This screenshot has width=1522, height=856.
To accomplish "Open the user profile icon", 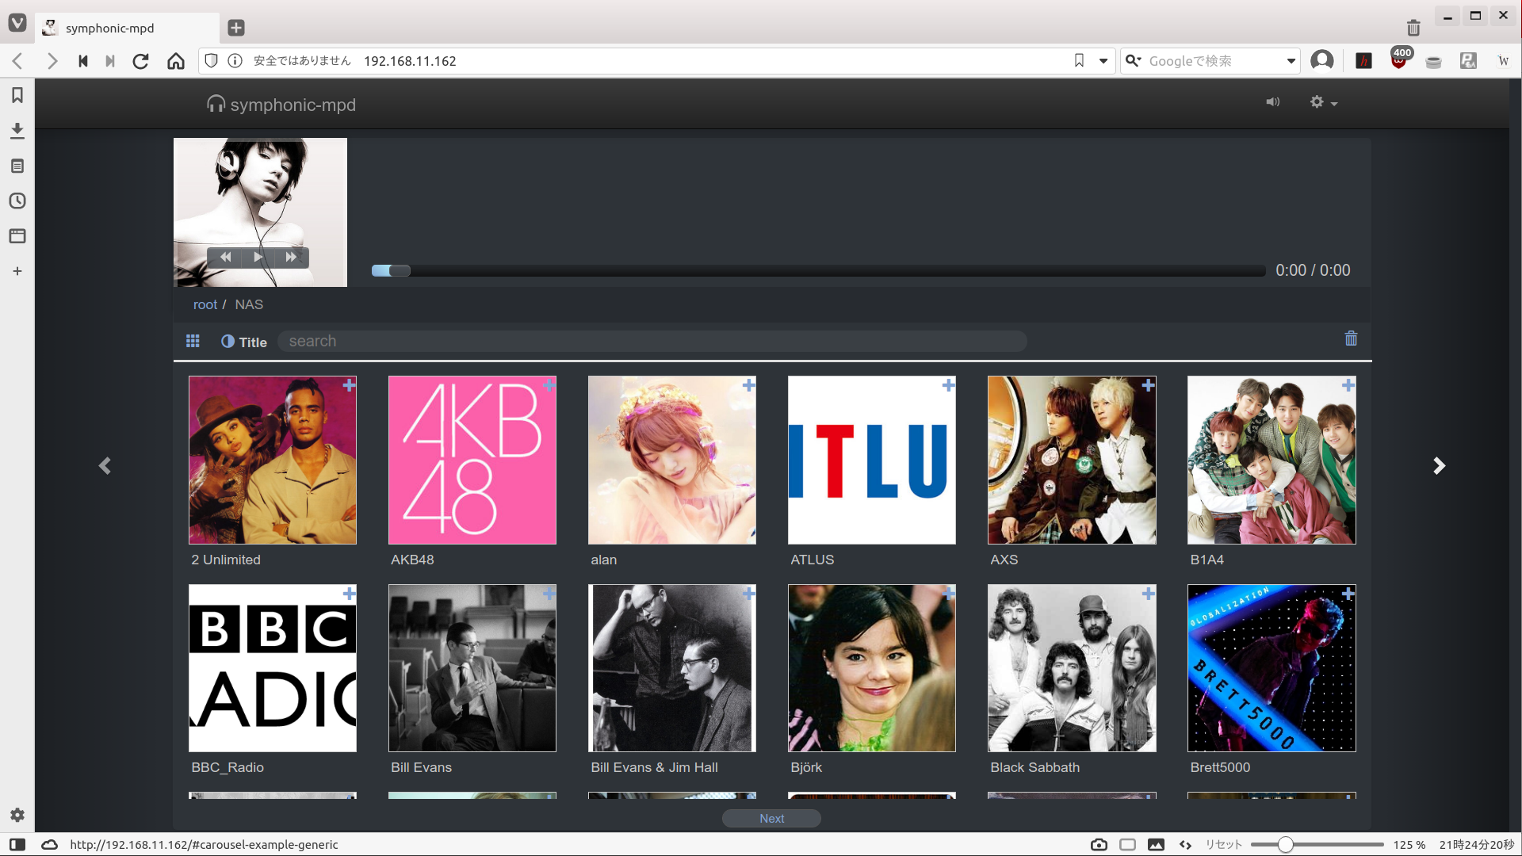I will (x=1321, y=60).
